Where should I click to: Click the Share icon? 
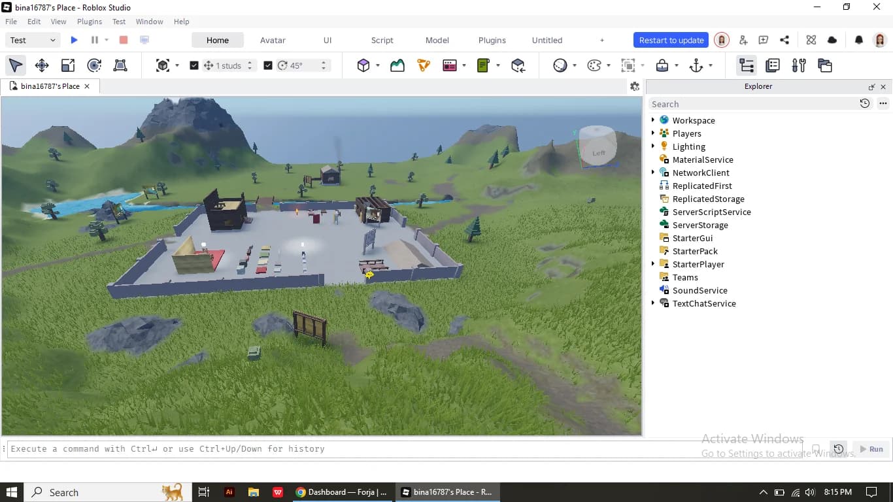pyautogui.click(x=784, y=40)
